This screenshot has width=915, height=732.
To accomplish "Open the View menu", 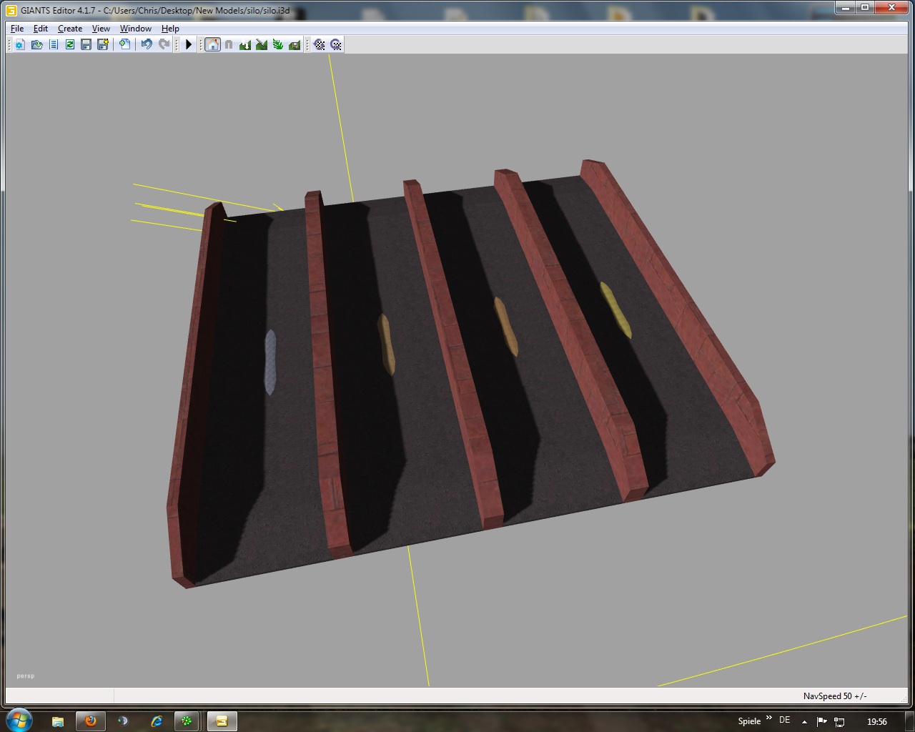I will (x=101, y=29).
